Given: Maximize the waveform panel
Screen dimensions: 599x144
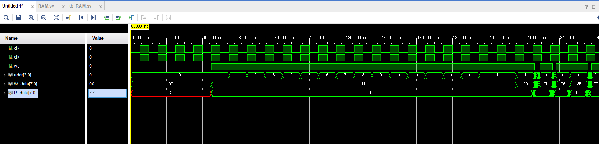Looking at the screenshot, I should [594, 6].
